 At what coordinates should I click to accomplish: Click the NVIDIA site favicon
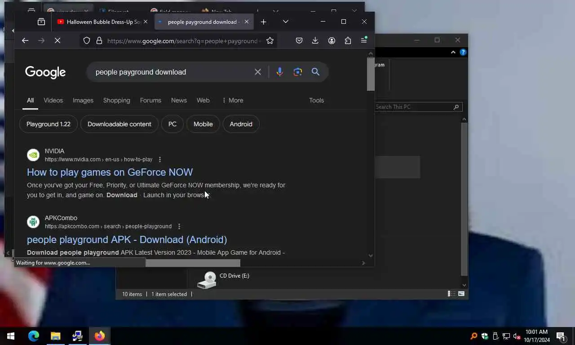(x=33, y=155)
